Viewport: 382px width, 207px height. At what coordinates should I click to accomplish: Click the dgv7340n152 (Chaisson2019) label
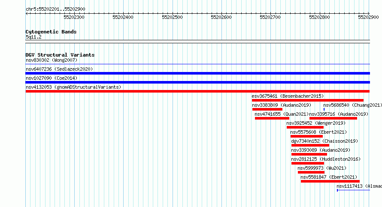tap(324, 141)
